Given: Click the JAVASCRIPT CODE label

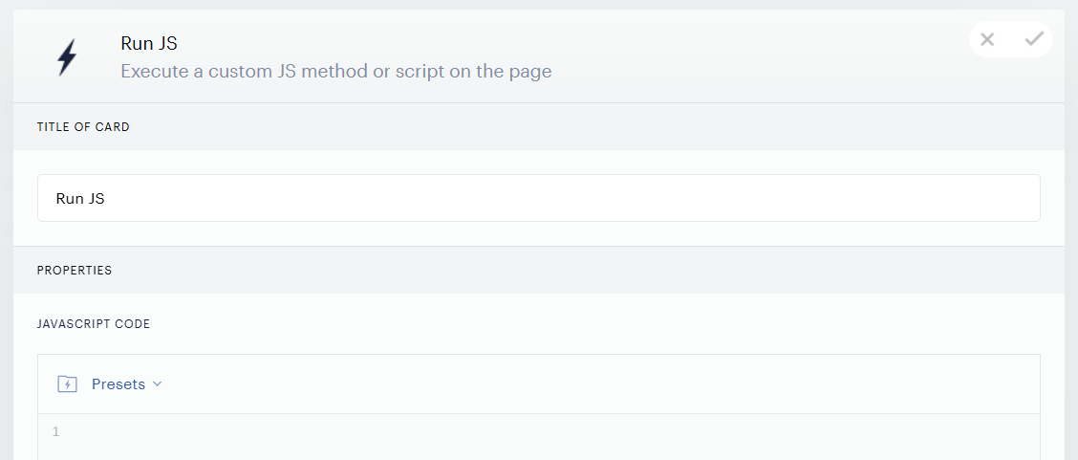Looking at the screenshot, I should coord(94,324).
